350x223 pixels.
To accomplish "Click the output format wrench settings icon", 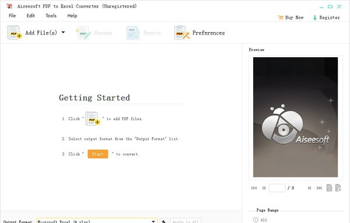I will (x=163, y=221).
